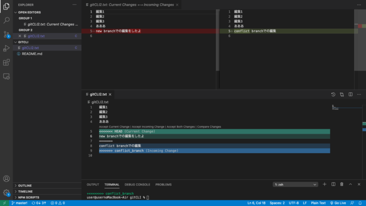Image resolution: width=366 pixels, height=206 pixels.
Task: Split the terminal panel
Action: click(x=333, y=184)
